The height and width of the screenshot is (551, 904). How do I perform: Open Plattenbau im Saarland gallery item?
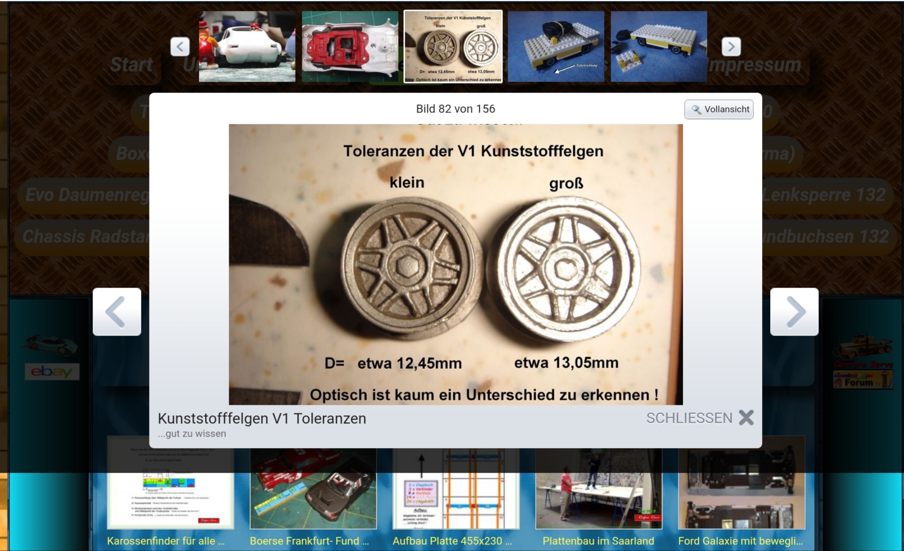point(598,541)
